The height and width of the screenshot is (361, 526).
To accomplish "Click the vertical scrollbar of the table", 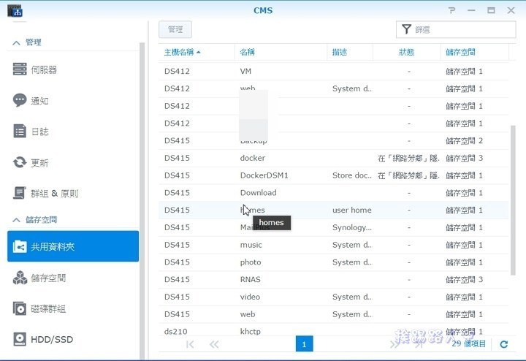I will coord(513,197).
